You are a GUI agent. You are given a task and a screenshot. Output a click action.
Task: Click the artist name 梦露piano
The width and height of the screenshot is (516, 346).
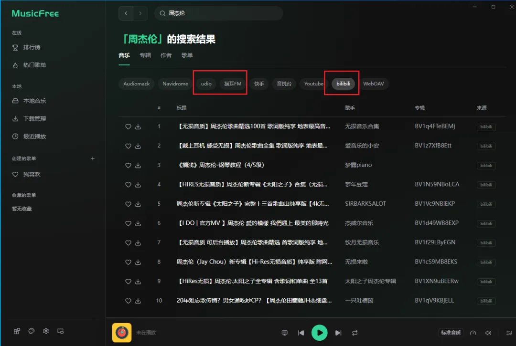pyautogui.click(x=358, y=165)
